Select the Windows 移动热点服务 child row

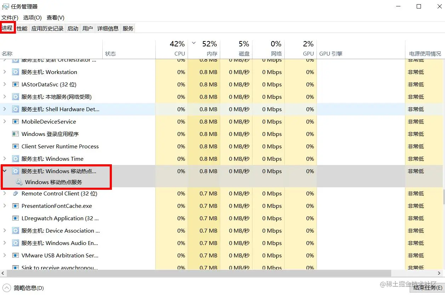pyautogui.click(x=221, y=182)
